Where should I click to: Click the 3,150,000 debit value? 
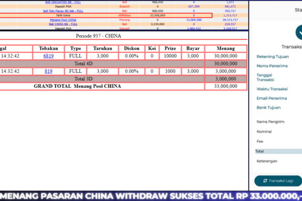(x=158, y=24)
